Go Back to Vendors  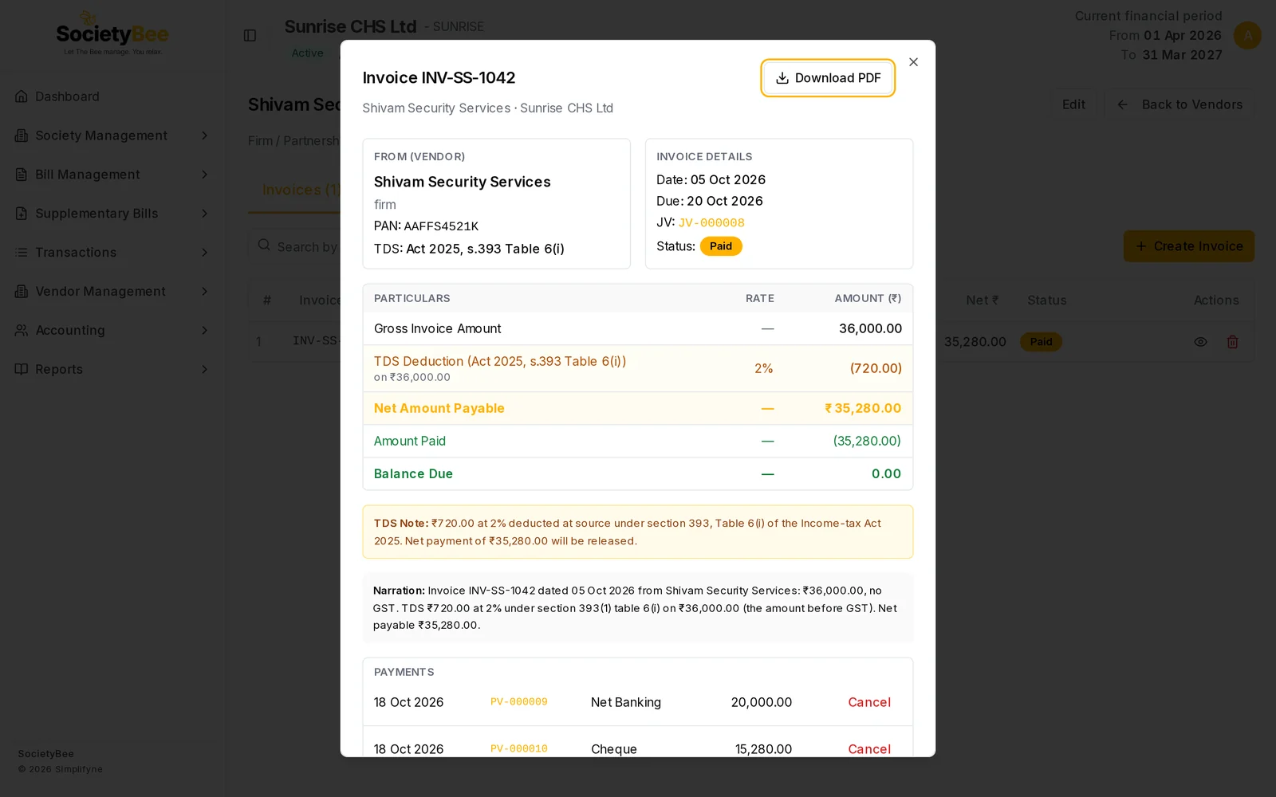click(1180, 104)
